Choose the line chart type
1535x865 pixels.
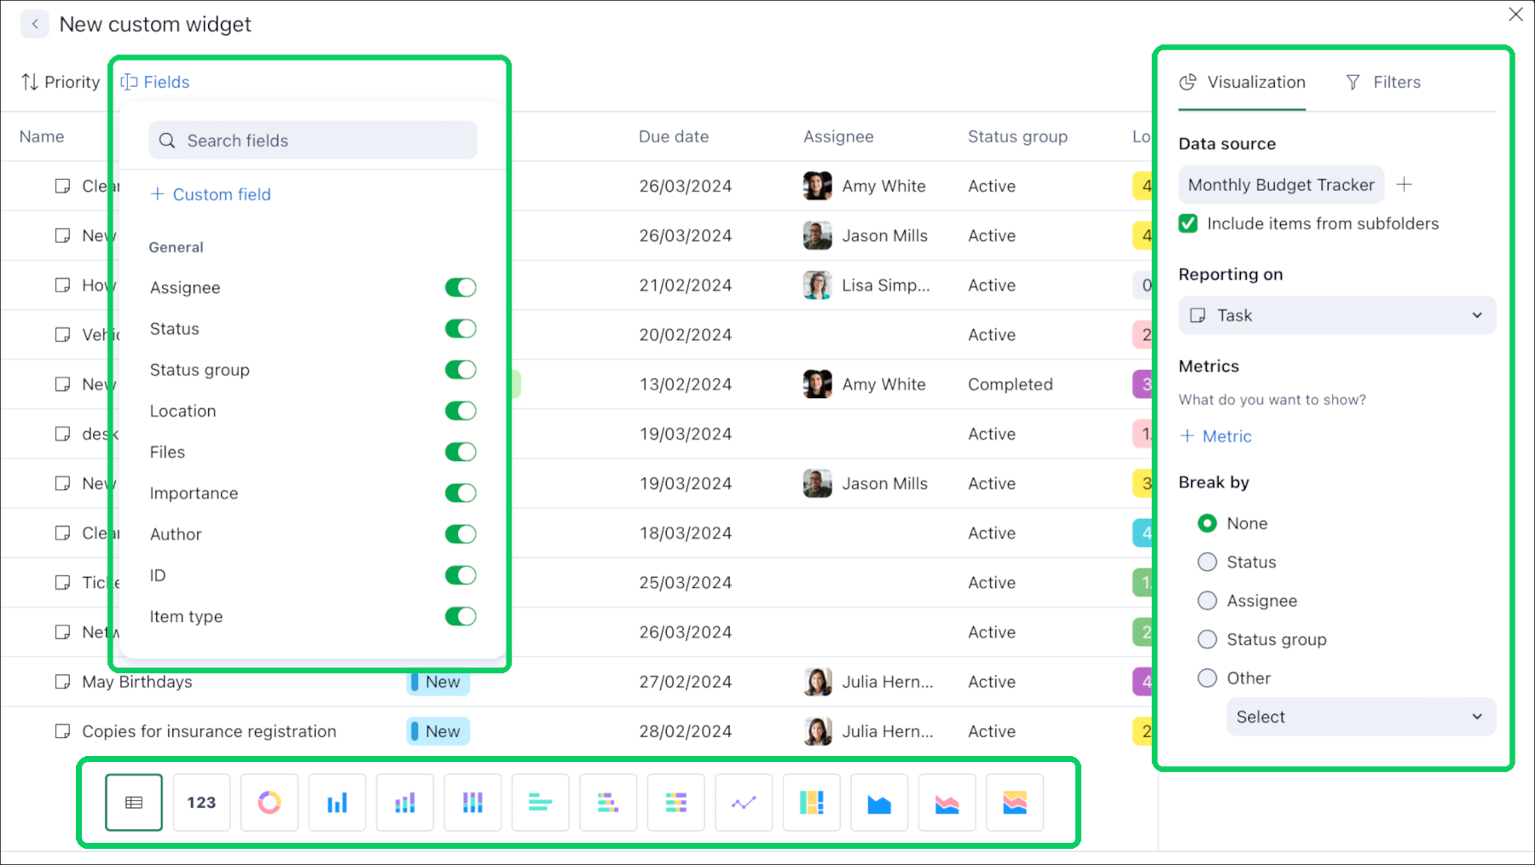[744, 802]
